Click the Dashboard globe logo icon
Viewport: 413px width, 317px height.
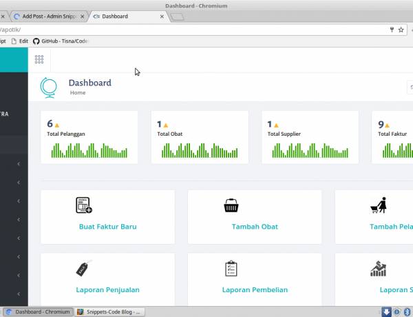click(49, 87)
